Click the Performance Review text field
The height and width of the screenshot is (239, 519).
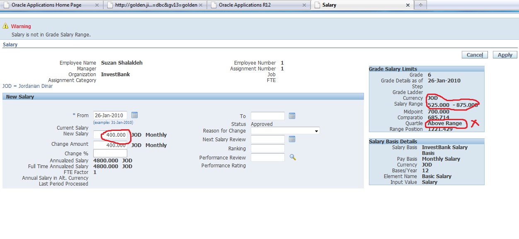click(x=268, y=157)
